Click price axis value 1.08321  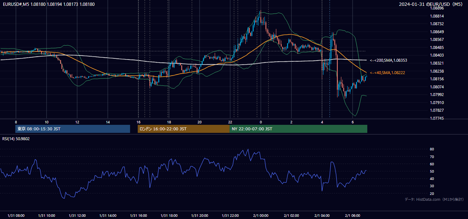pyautogui.click(x=437, y=63)
